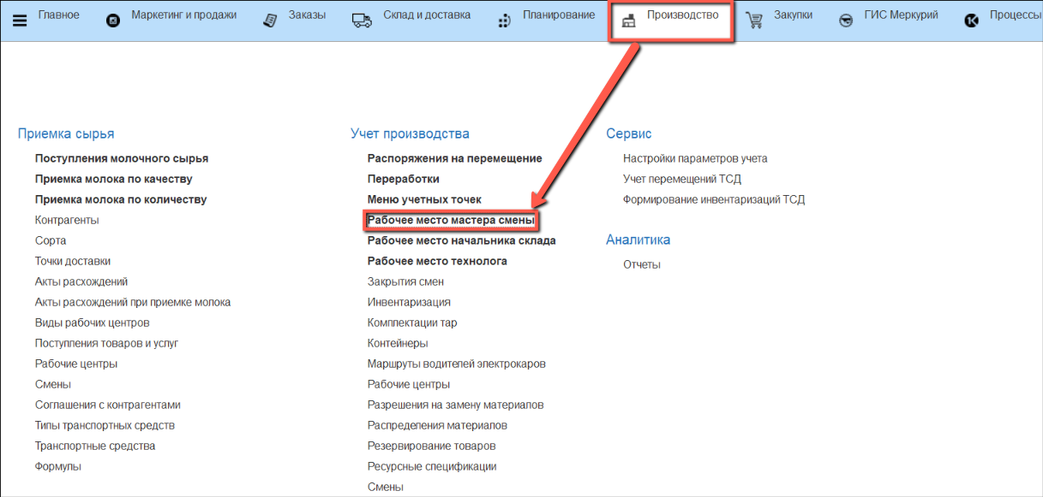This screenshot has width=1043, height=497.
Task: Open Формирование инвентаризаций ТСД
Action: coord(714,199)
